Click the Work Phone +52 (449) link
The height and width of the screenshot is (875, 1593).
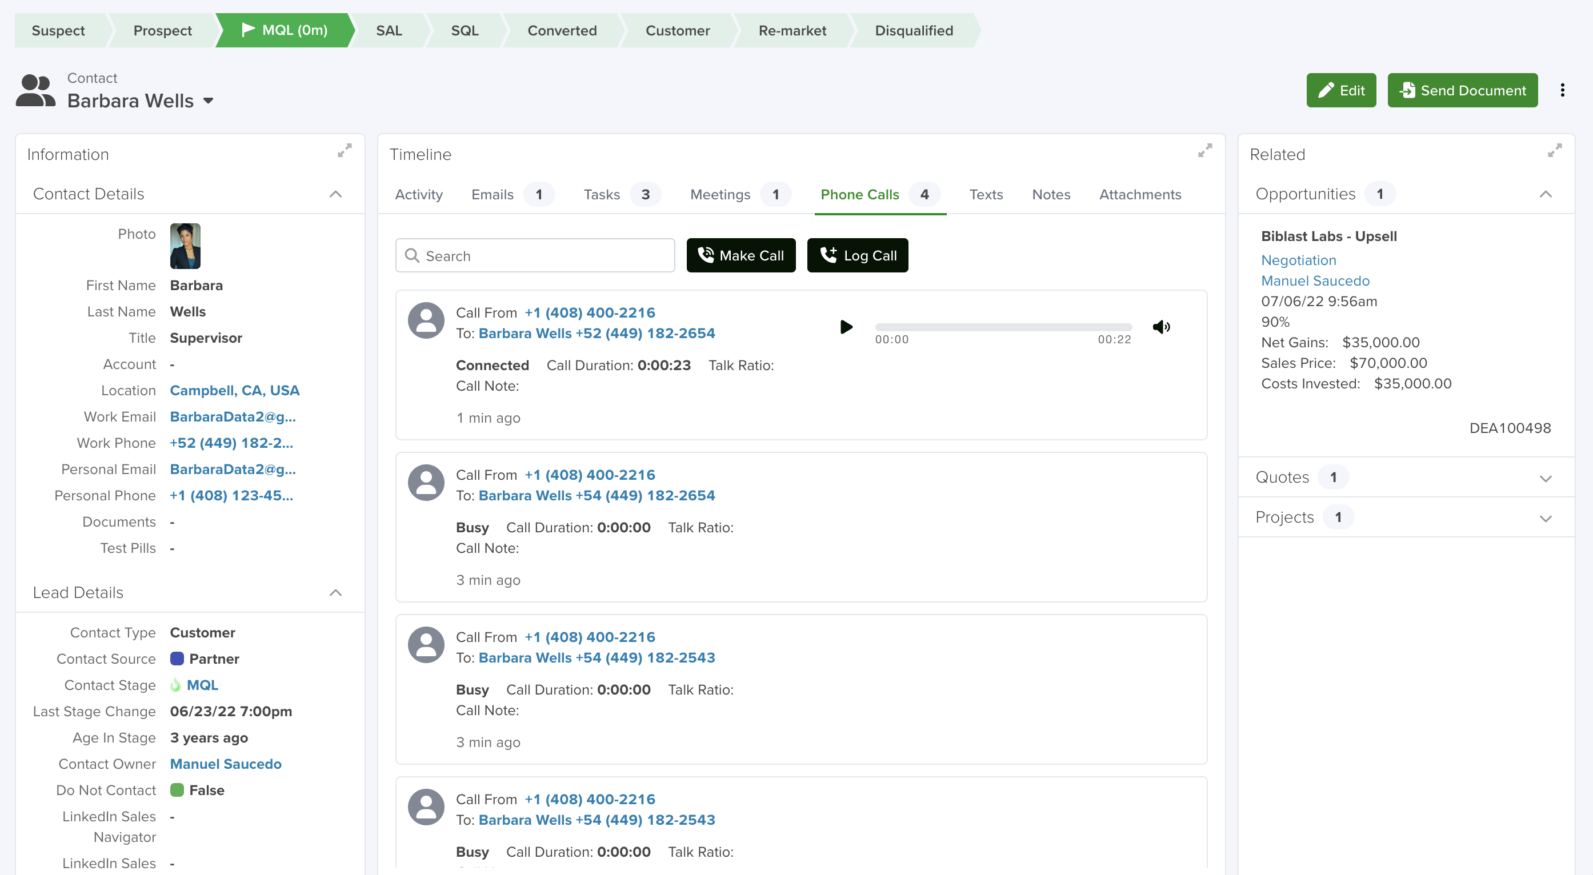pyautogui.click(x=231, y=443)
